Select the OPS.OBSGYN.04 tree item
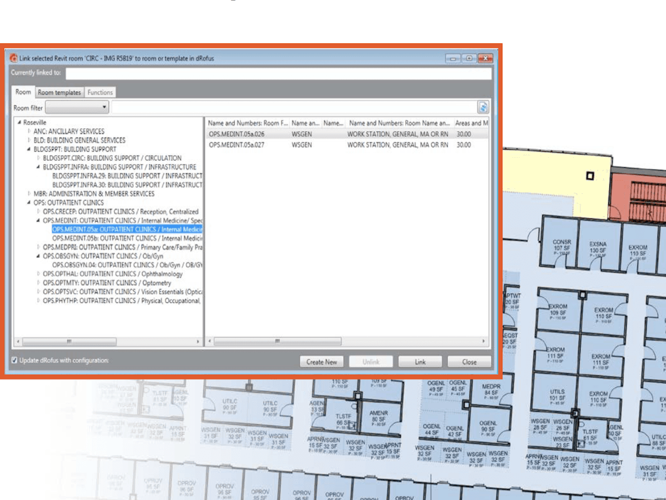 click(127, 264)
